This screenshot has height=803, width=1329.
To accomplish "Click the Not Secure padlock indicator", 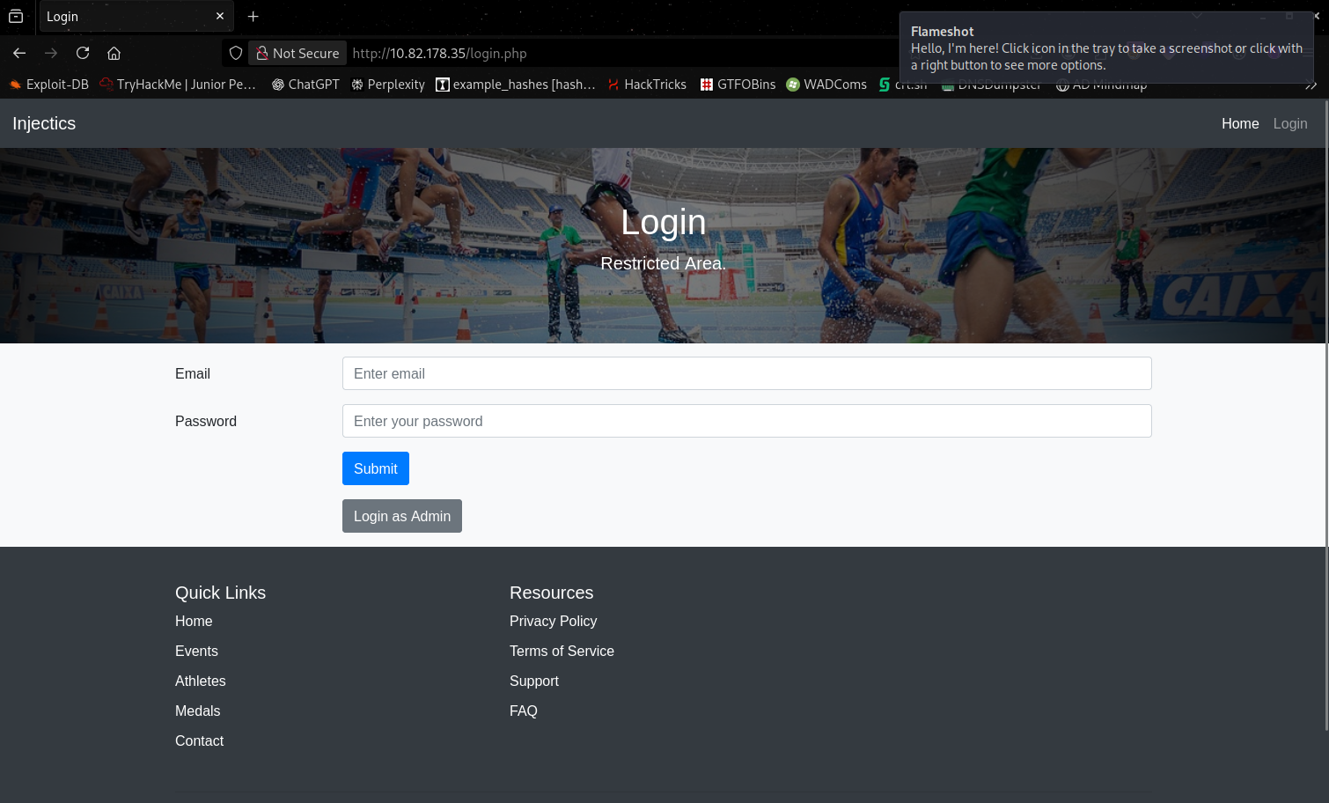I will pos(297,53).
